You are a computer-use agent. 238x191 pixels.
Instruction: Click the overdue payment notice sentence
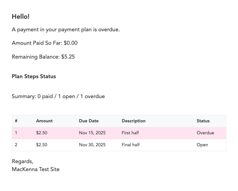(66, 30)
